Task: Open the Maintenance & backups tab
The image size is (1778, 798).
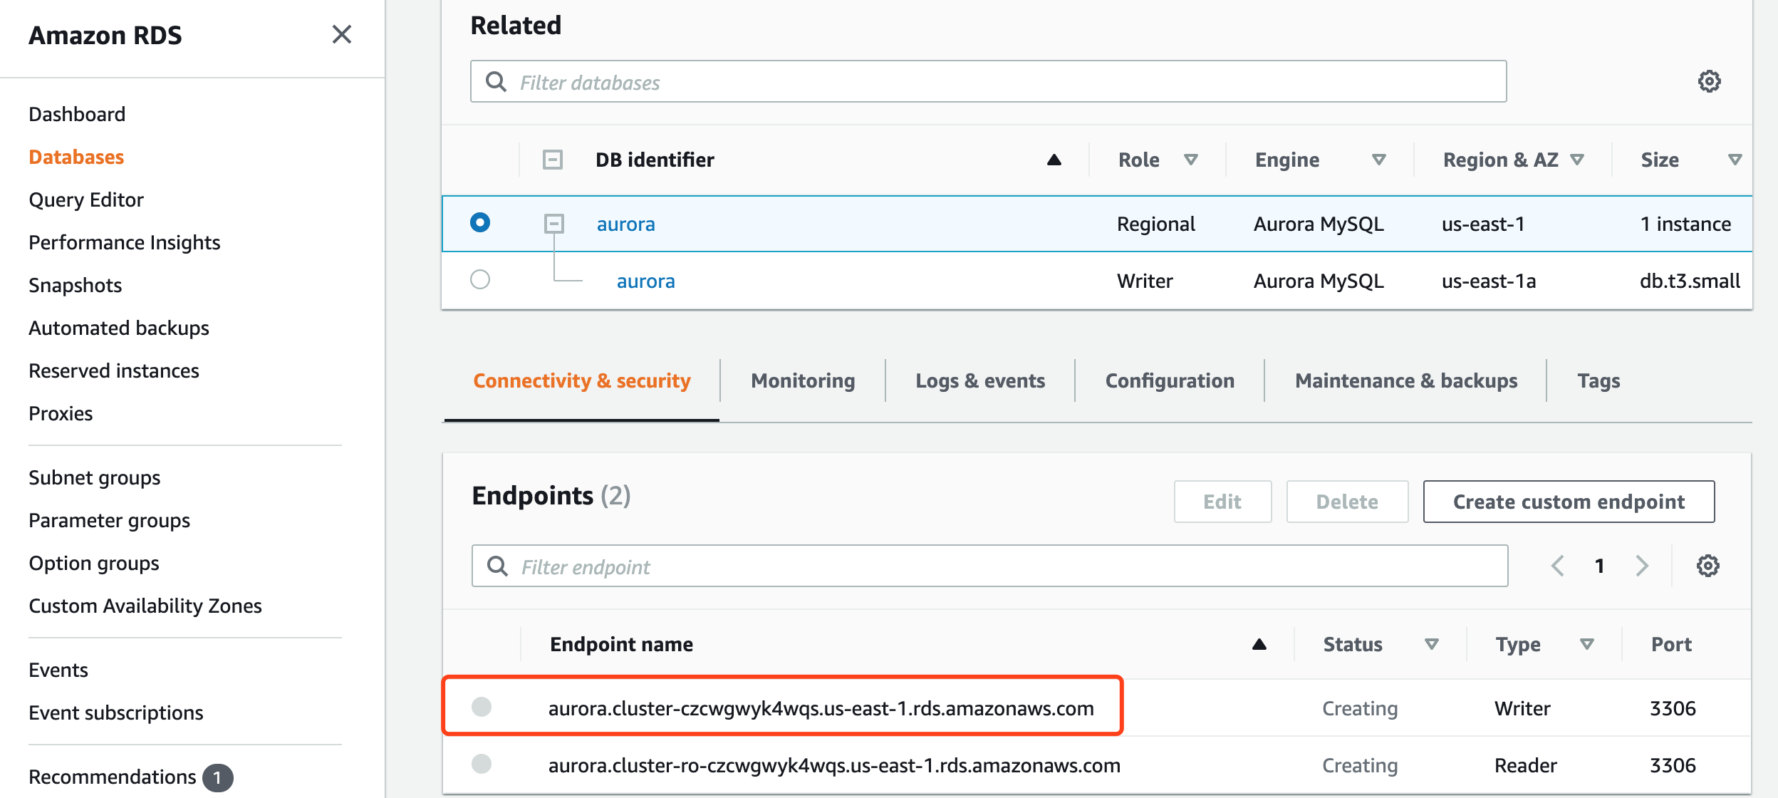Action: point(1405,380)
